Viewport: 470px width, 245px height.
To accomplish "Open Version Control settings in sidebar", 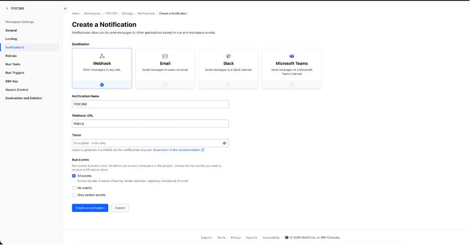I will [x=17, y=89].
